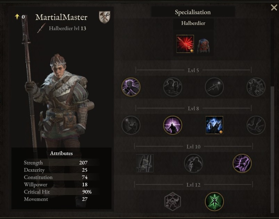Pick the halberd blade skill under Lvl 5

point(214,87)
